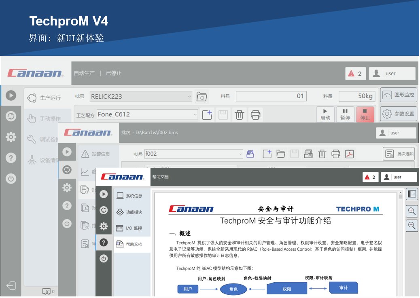Click the refresh sidebar icon in the back window
This screenshot has height=298, width=420.
tap(11, 116)
